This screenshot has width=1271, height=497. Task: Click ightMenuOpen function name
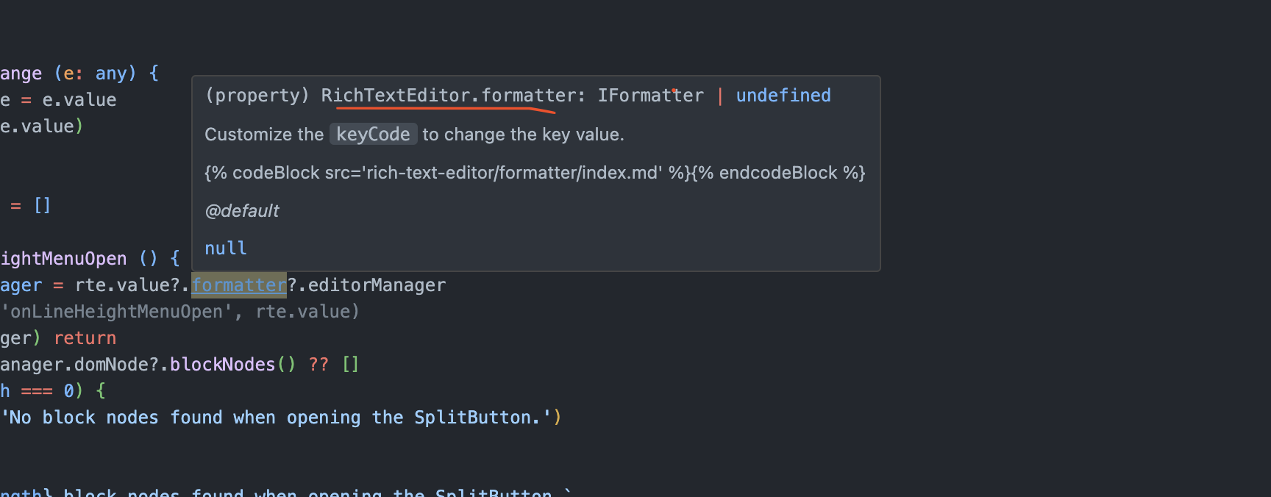63,259
